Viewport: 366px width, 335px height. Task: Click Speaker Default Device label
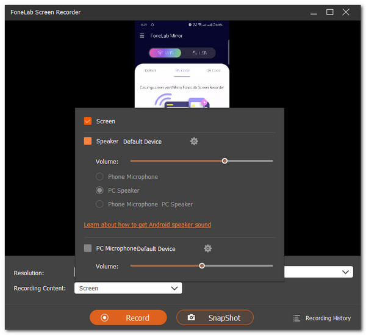coord(142,142)
